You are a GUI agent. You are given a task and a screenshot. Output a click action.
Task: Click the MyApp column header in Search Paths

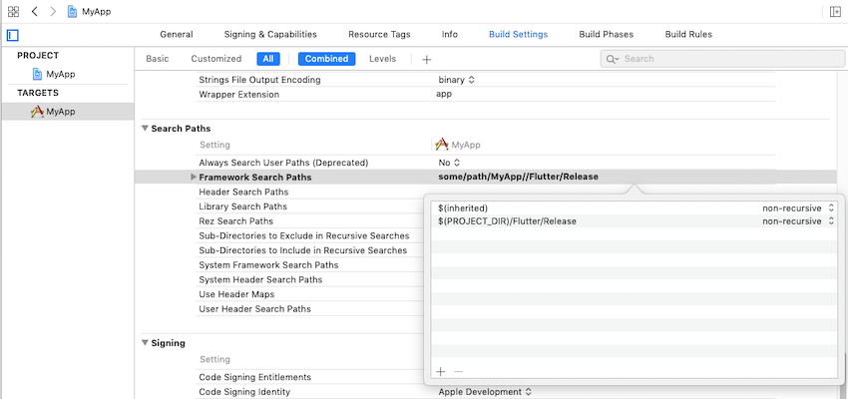pyautogui.click(x=458, y=145)
